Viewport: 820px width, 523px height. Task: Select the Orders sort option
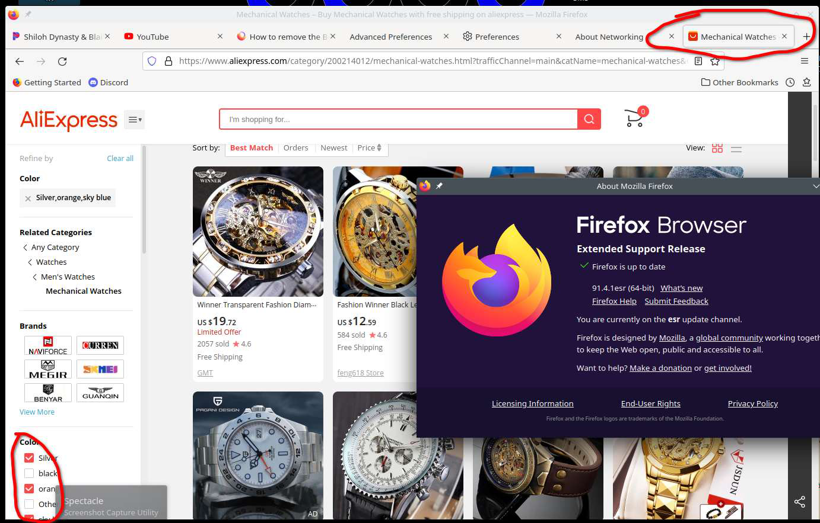(295, 147)
